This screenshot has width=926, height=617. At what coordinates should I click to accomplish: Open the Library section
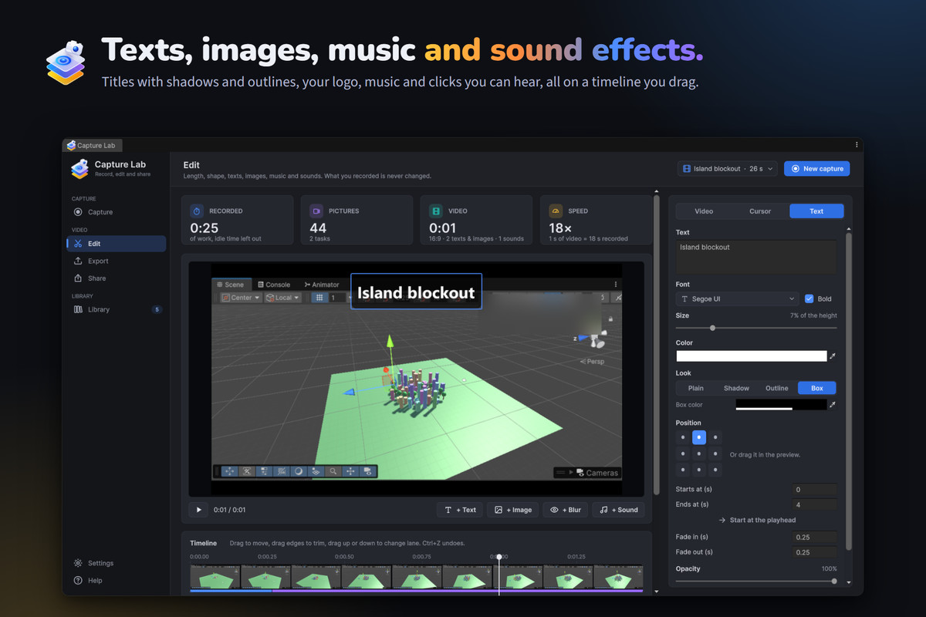click(x=116, y=309)
